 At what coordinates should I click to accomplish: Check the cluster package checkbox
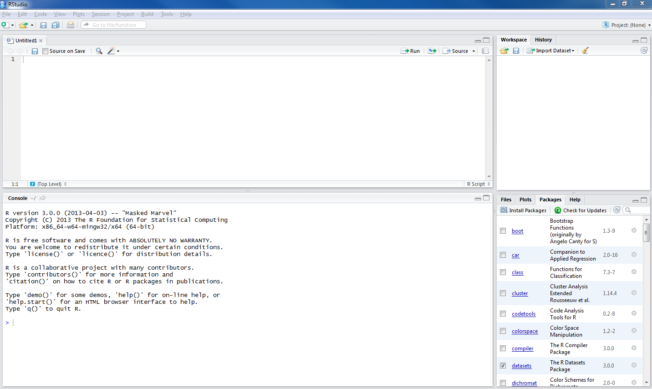point(503,293)
